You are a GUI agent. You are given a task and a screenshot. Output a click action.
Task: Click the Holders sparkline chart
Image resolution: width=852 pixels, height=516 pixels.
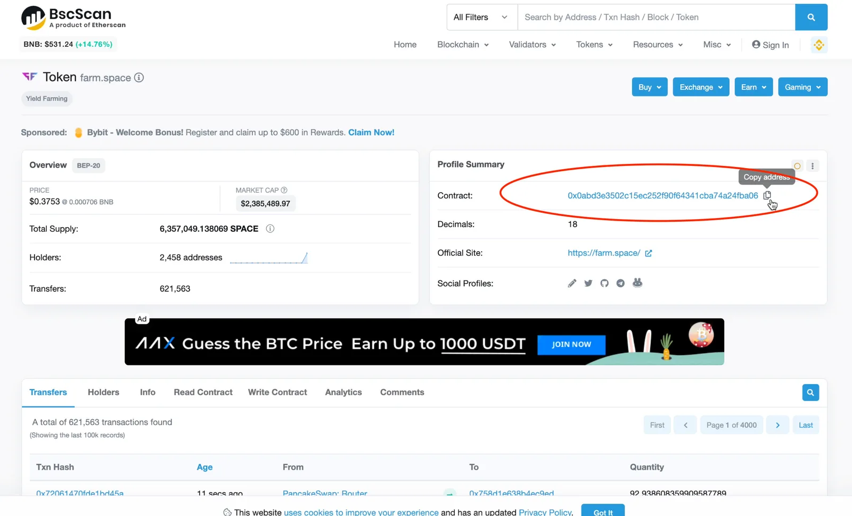pyautogui.click(x=269, y=258)
